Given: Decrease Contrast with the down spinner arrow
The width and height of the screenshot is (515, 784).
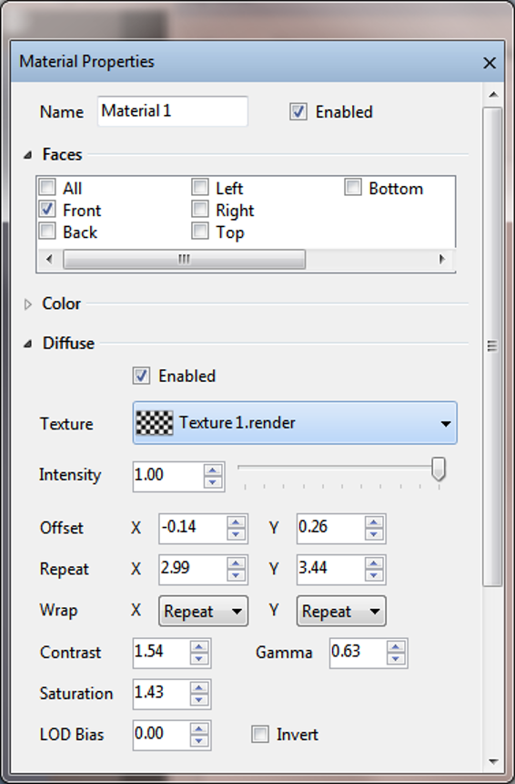Looking at the screenshot, I should coord(198,658).
